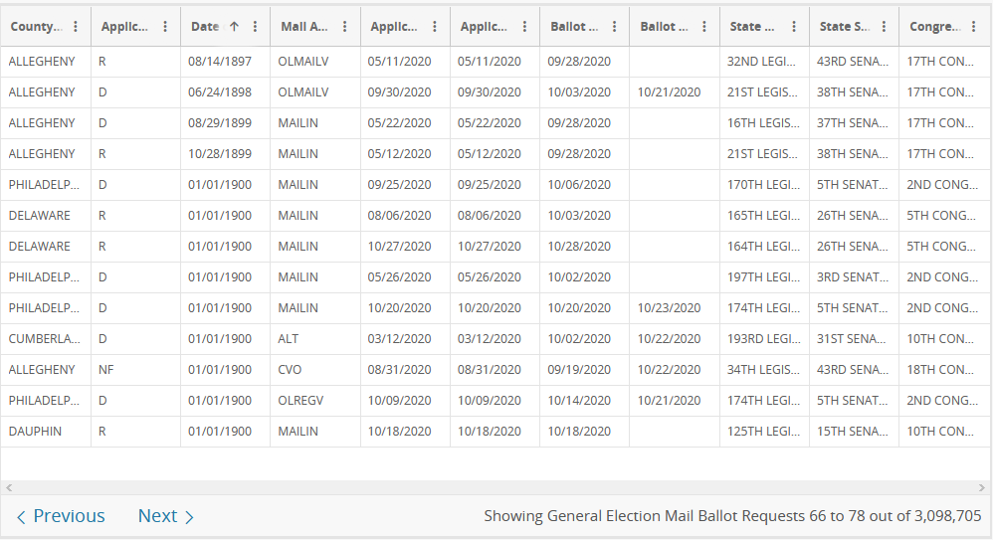
Task: Click the ALT mail application type cell
Action: click(315, 339)
